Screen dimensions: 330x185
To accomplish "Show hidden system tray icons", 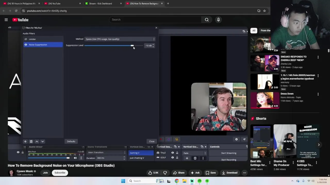I will [292, 181].
